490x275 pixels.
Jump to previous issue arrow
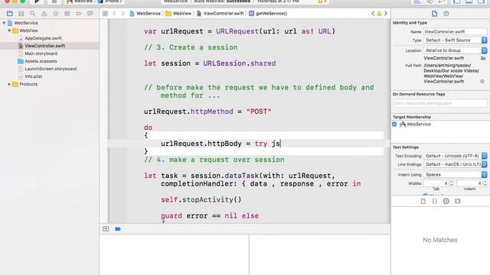coord(373,14)
